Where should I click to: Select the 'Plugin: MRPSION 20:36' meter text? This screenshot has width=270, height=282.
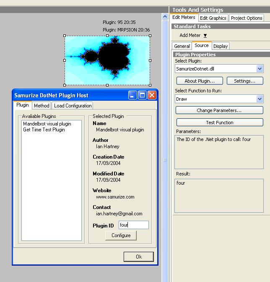(x=126, y=30)
